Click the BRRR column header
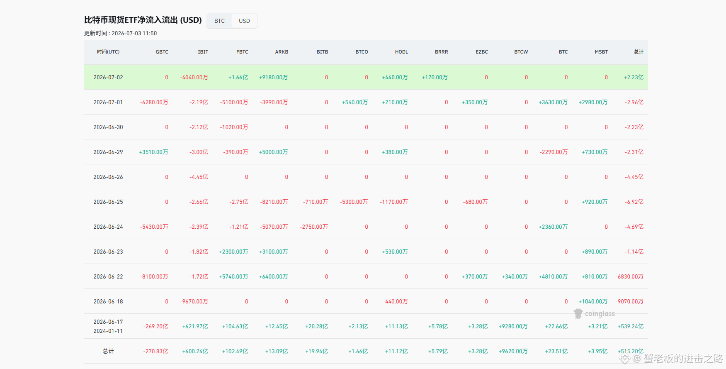726x369 pixels. (x=441, y=52)
